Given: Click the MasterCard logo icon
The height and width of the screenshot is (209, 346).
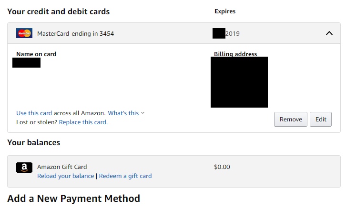Looking at the screenshot, I should click(x=24, y=33).
